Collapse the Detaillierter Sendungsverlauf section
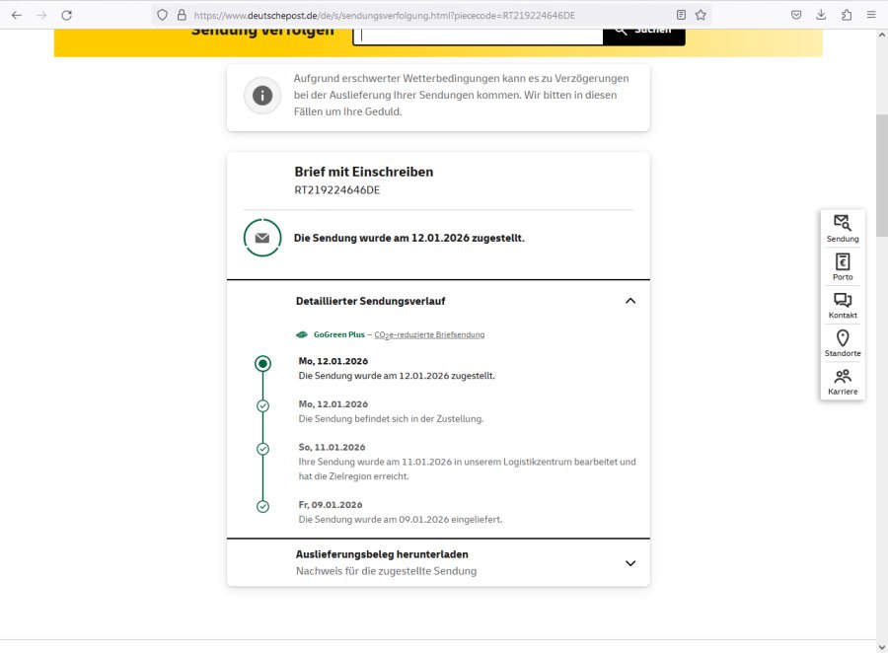This screenshot has height=653, width=888. (630, 301)
